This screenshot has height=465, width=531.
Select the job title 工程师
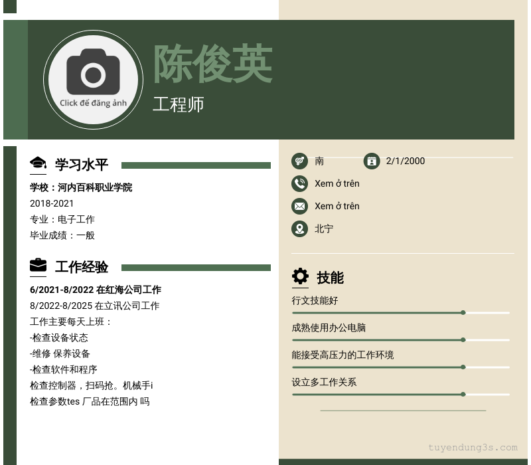(178, 104)
